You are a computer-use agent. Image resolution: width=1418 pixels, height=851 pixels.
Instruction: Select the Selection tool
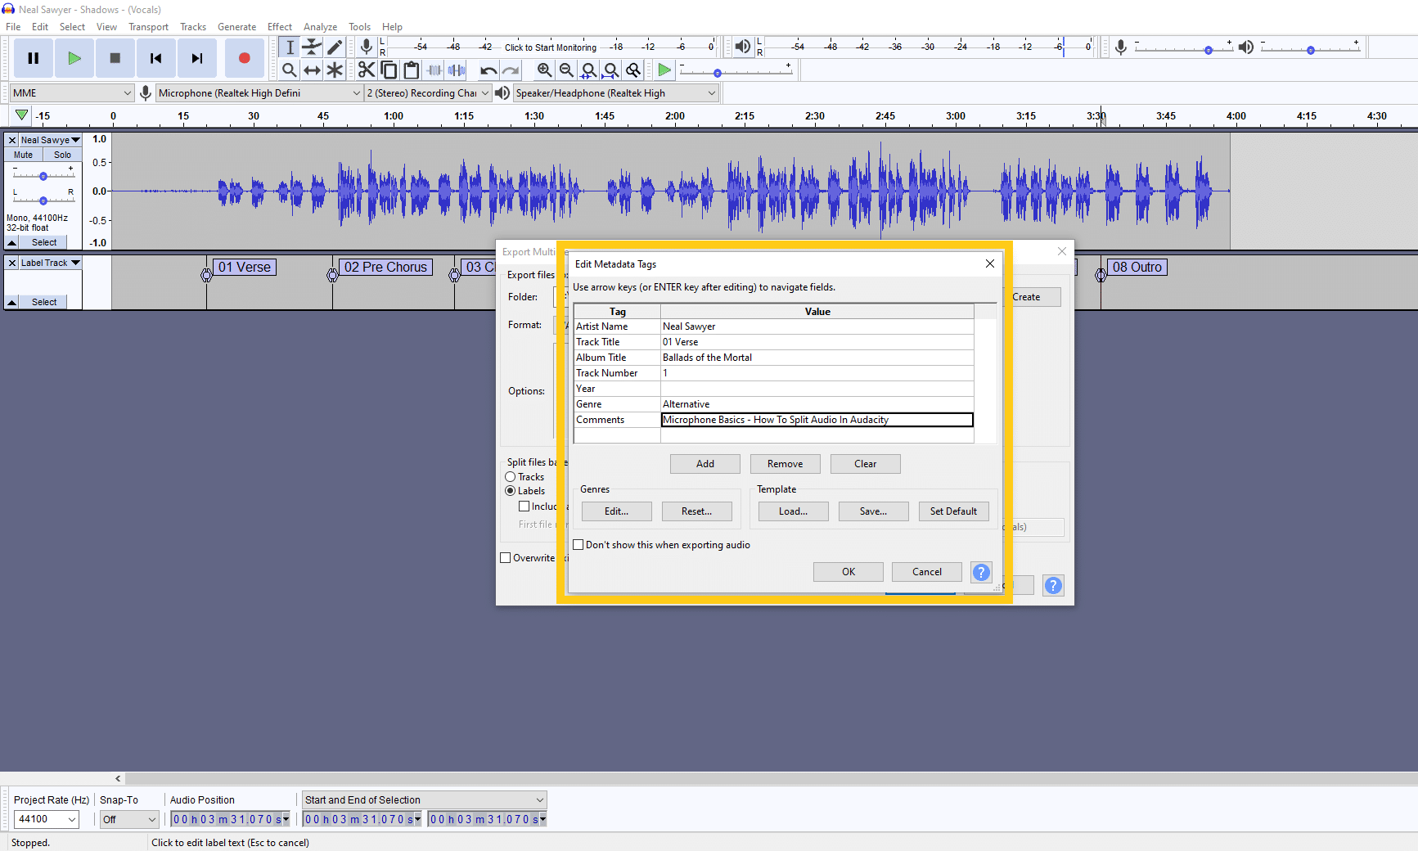tap(289, 47)
